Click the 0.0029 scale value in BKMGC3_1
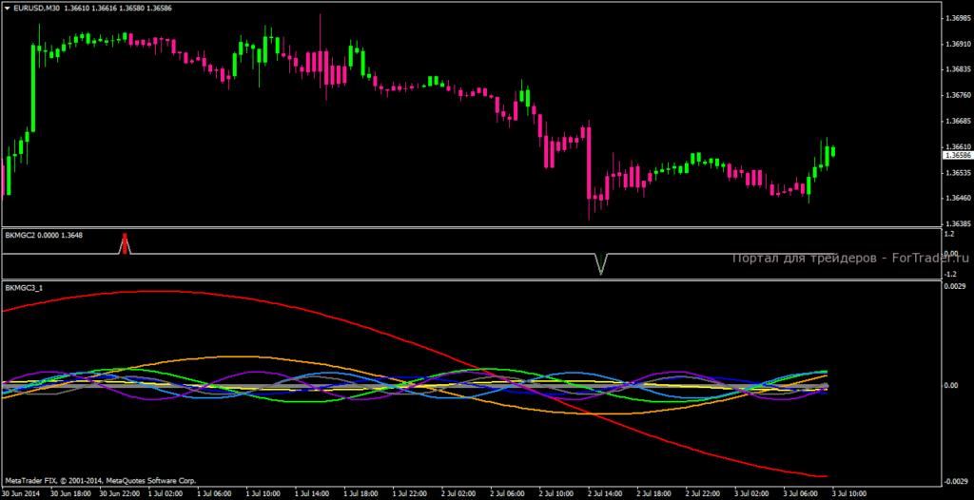 954,286
